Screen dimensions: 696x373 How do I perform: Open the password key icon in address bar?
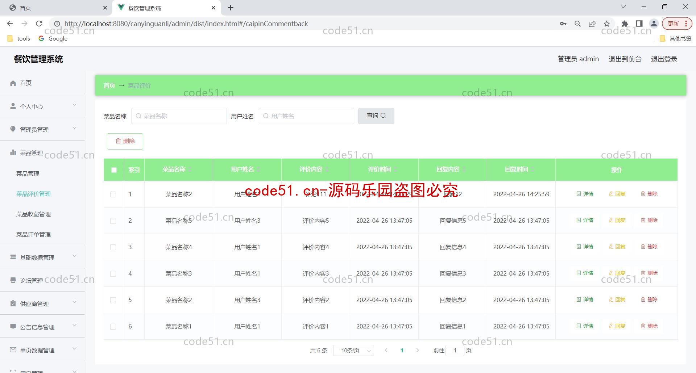coord(563,24)
